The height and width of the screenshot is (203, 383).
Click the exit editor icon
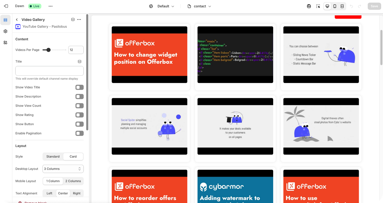pos(6,6)
